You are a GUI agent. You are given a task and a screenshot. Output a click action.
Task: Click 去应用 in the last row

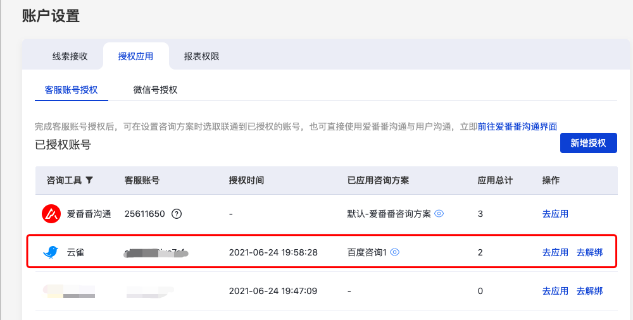(555, 290)
